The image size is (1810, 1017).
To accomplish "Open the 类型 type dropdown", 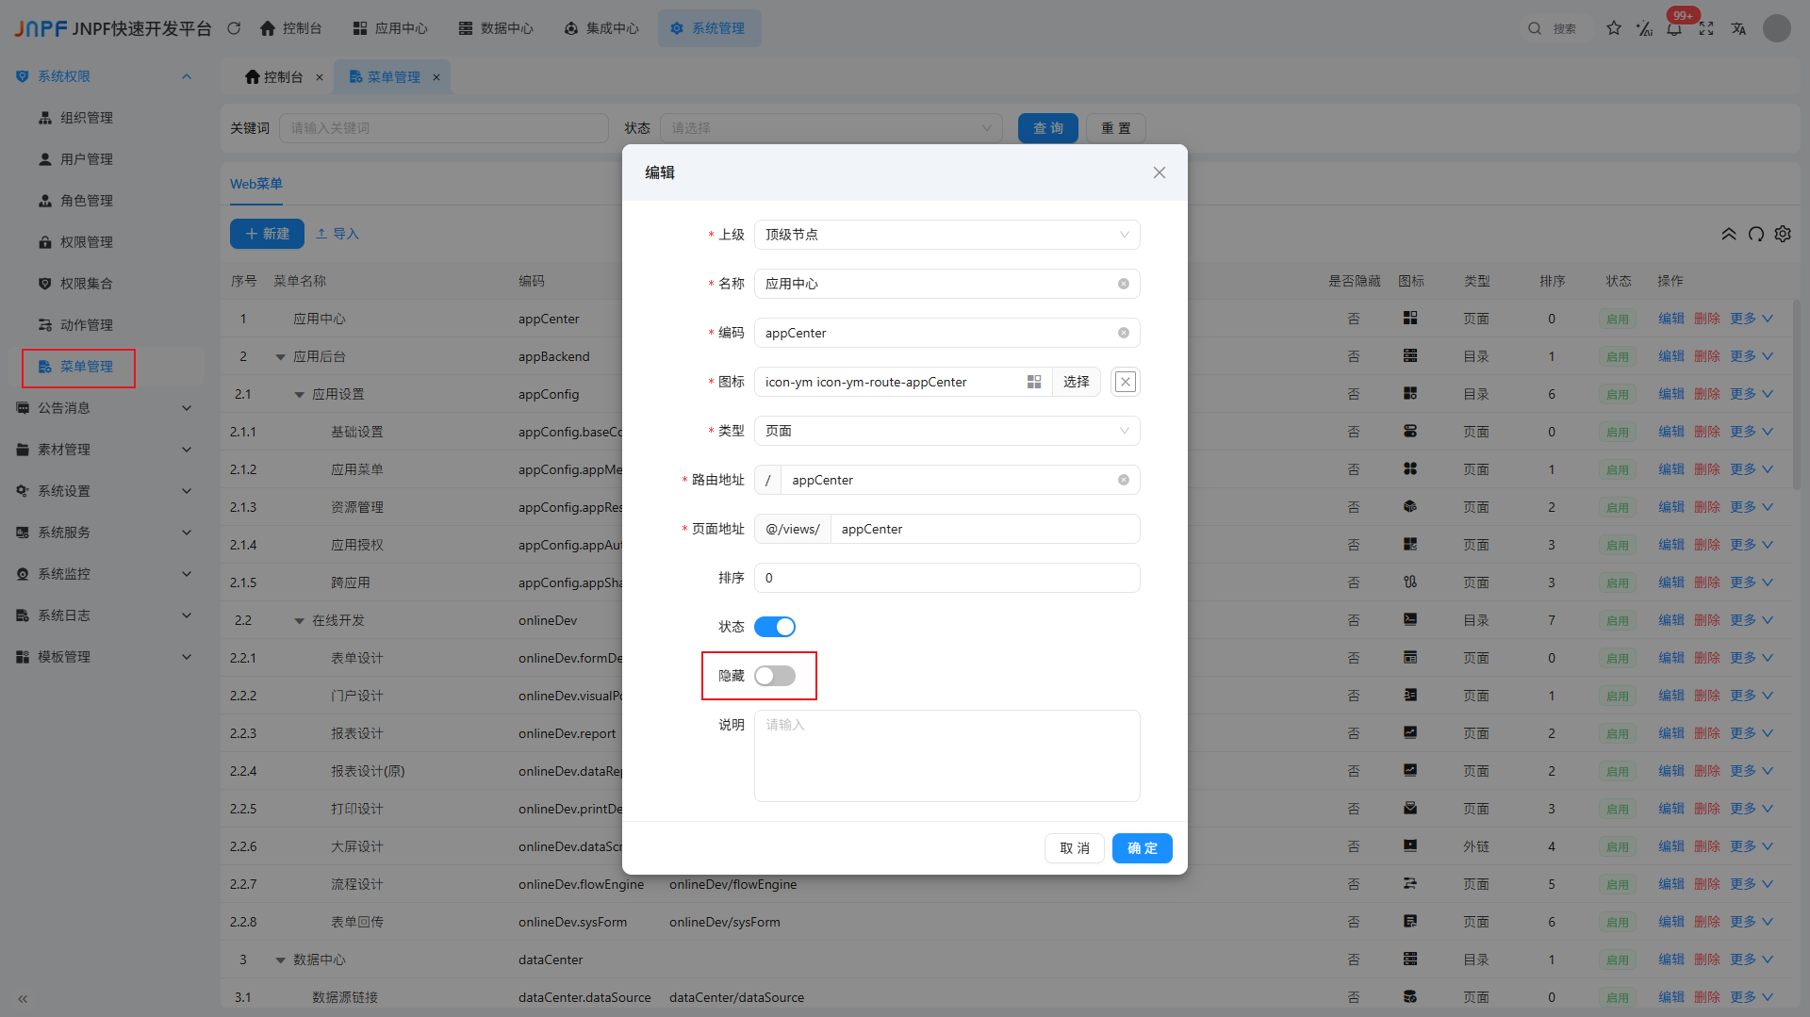I will (946, 431).
